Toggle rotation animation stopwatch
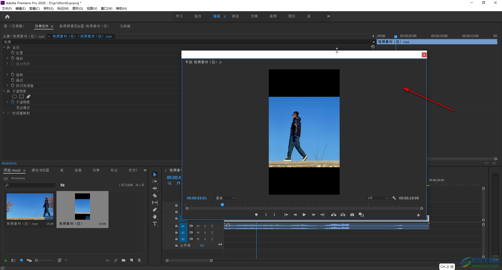The width and height of the screenshot is (502, 270). [x=13, y=75]
